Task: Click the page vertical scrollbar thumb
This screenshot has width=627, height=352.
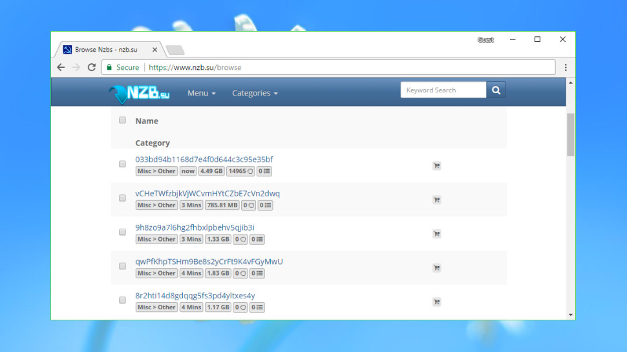Action: tap(571, 134)
